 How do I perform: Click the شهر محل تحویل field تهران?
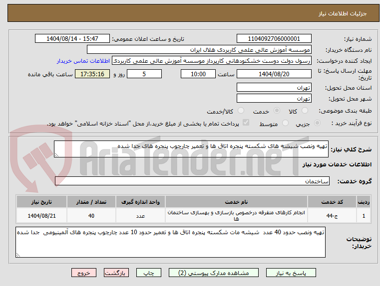coord(274,98)
